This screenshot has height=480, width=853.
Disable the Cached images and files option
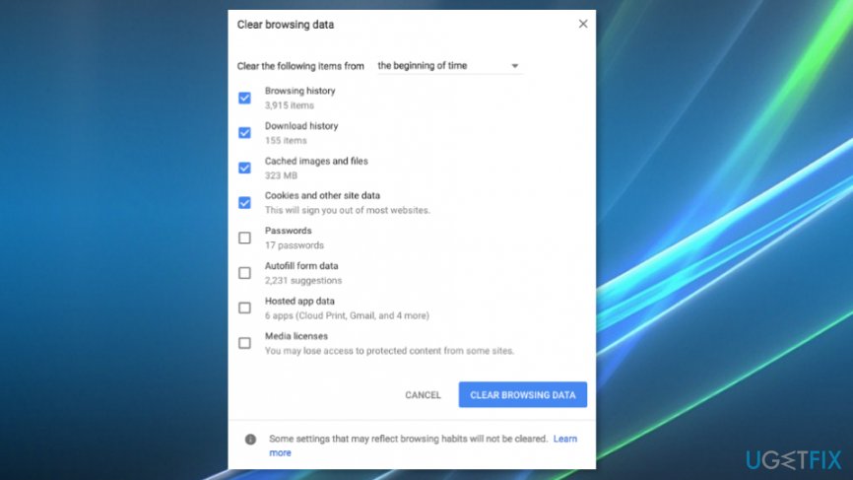[244, 168]
